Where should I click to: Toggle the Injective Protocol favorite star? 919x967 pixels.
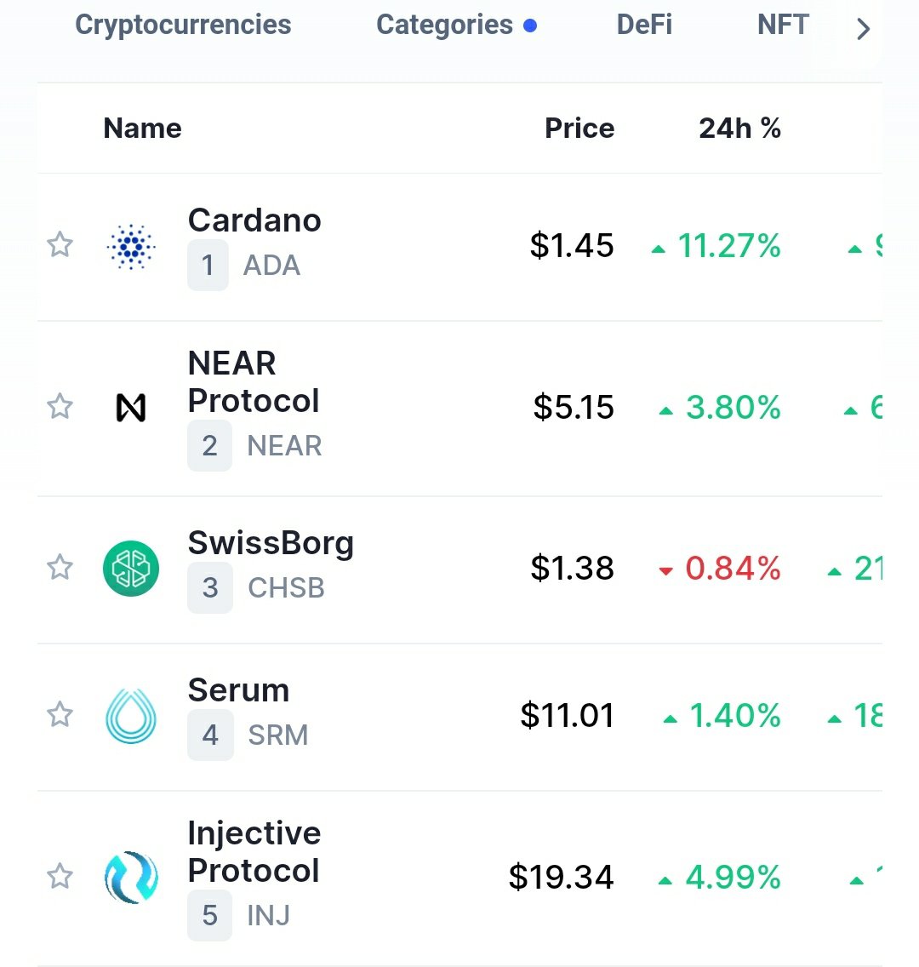point(60,876)
